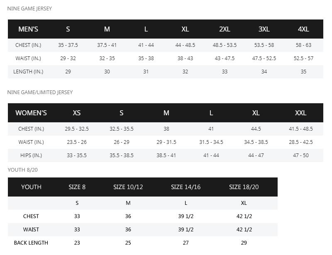Click the "NINE GAME/LIMITED JERSEY" heading
Screen dimensions: 332x255
click(40, 92)
